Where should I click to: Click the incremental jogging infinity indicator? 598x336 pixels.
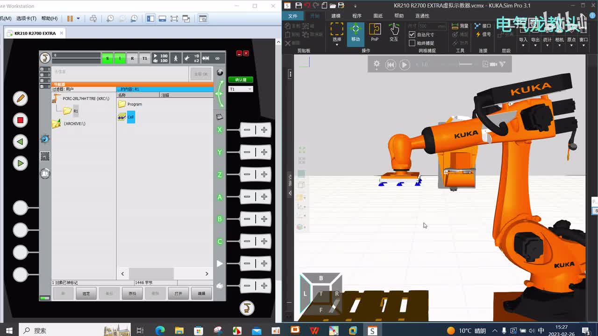pyautogui.click(x=217, y=58)
